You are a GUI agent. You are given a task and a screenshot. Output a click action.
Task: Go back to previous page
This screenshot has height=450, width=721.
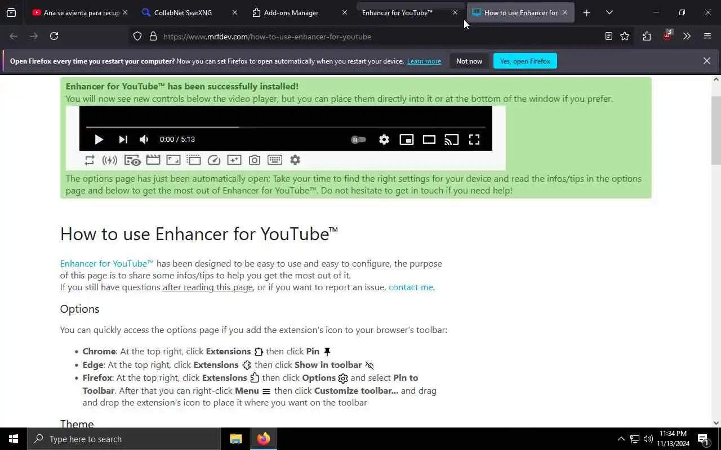coord(14,36)
